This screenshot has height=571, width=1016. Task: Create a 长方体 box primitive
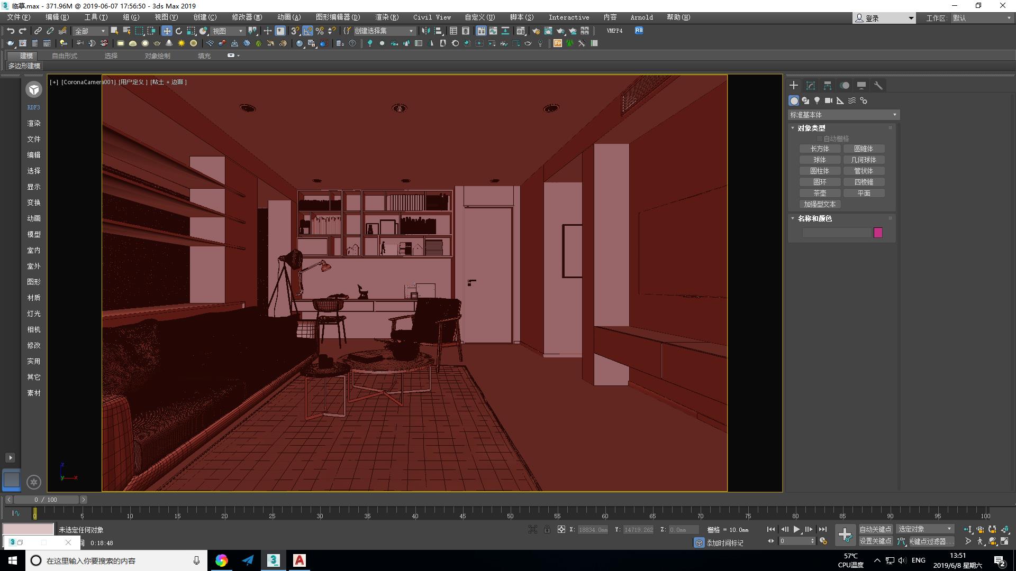[820, 149]
